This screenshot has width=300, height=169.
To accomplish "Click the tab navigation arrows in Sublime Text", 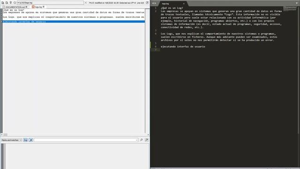I will (154, 3).
